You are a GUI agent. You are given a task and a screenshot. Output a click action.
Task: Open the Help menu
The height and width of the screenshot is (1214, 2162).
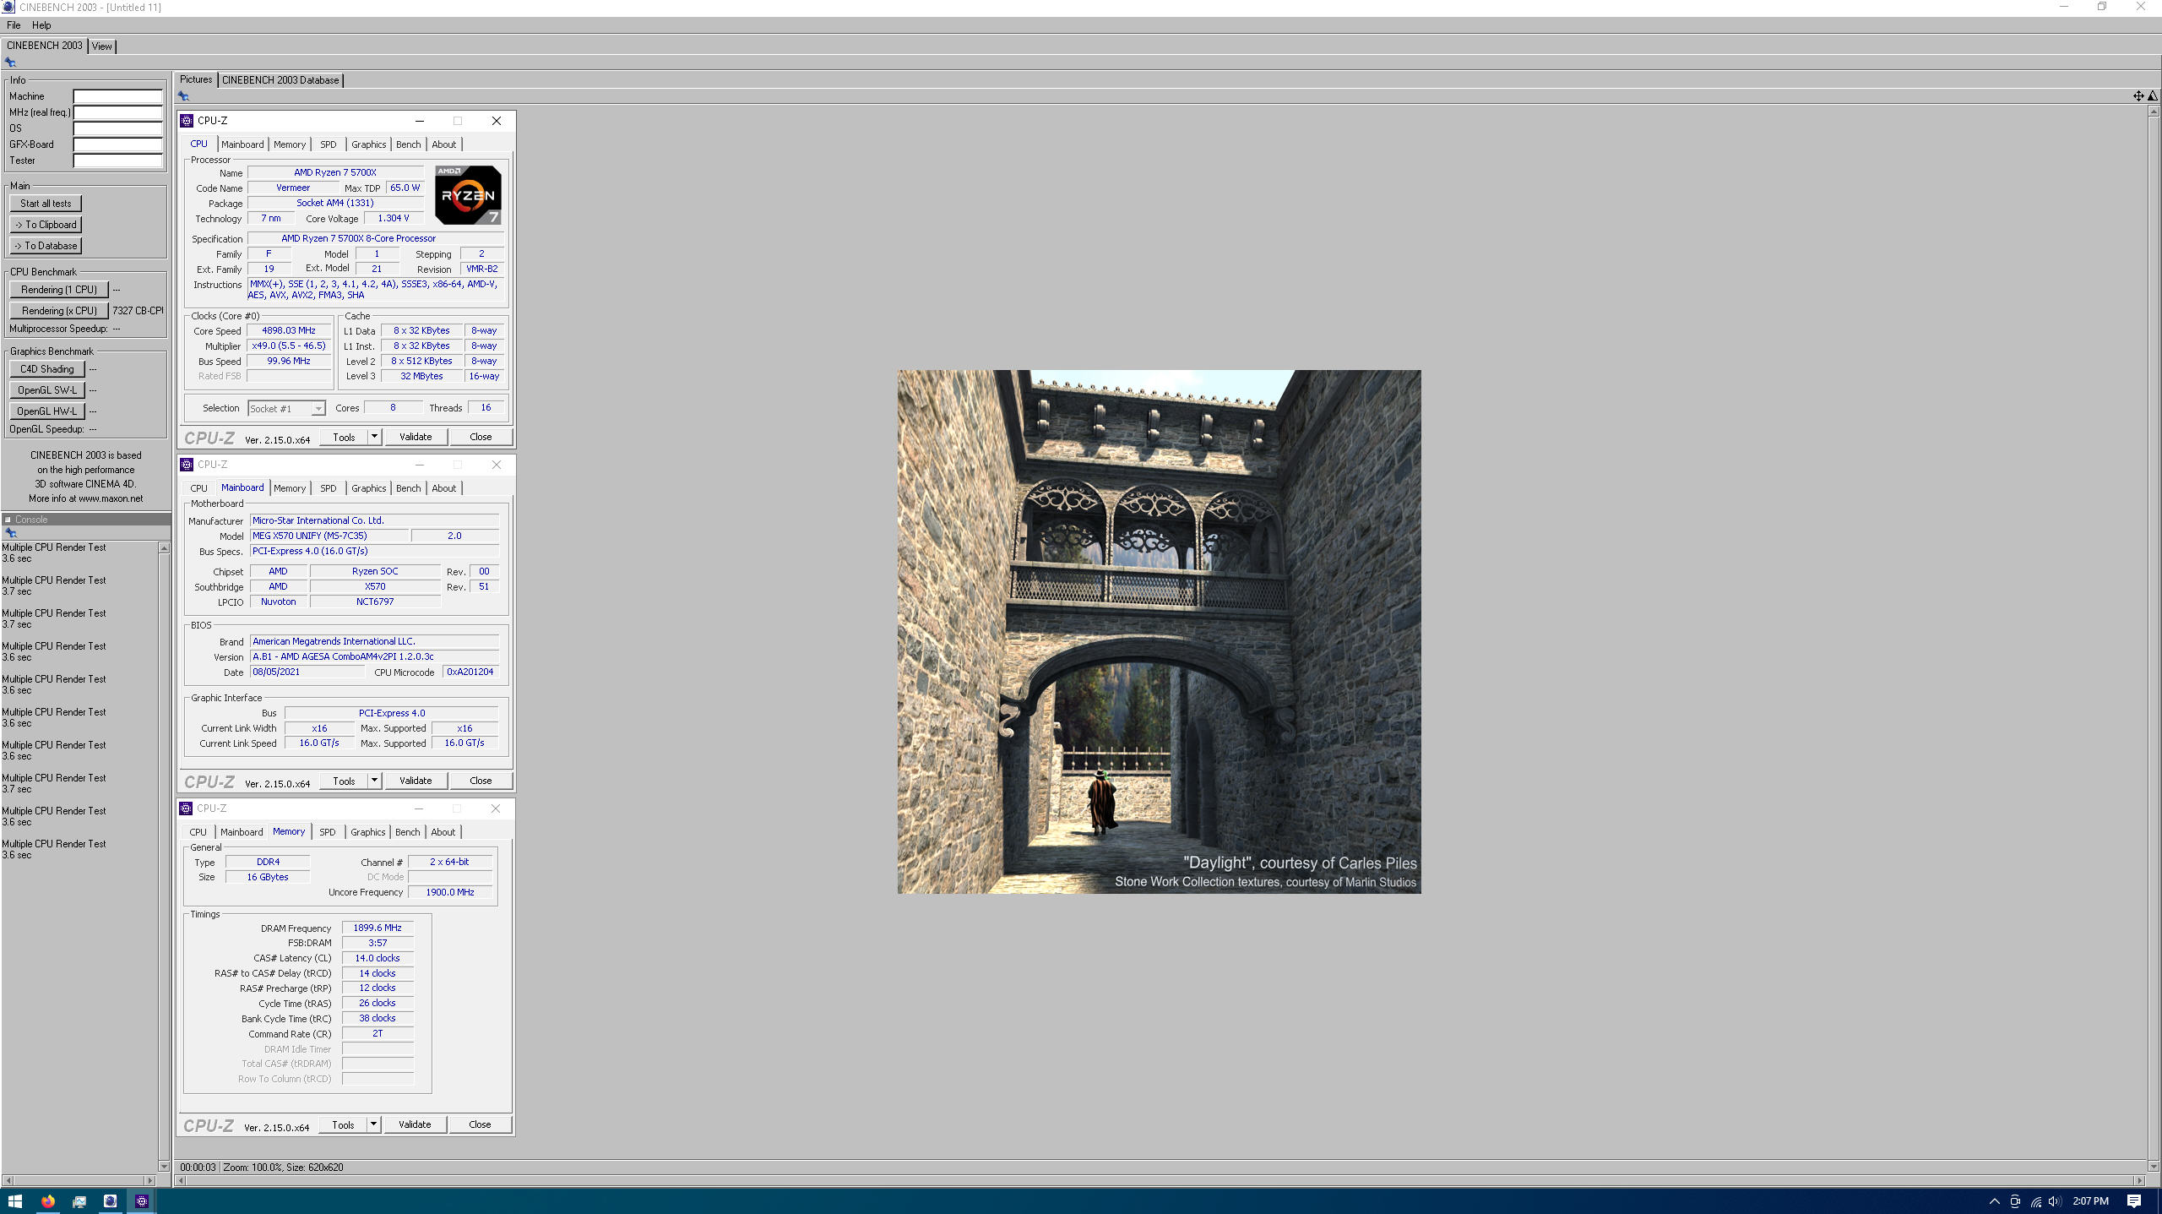41,25
